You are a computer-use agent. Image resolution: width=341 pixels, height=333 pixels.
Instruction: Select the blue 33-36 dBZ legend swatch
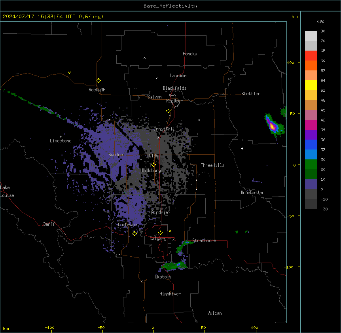coord(311,145)
